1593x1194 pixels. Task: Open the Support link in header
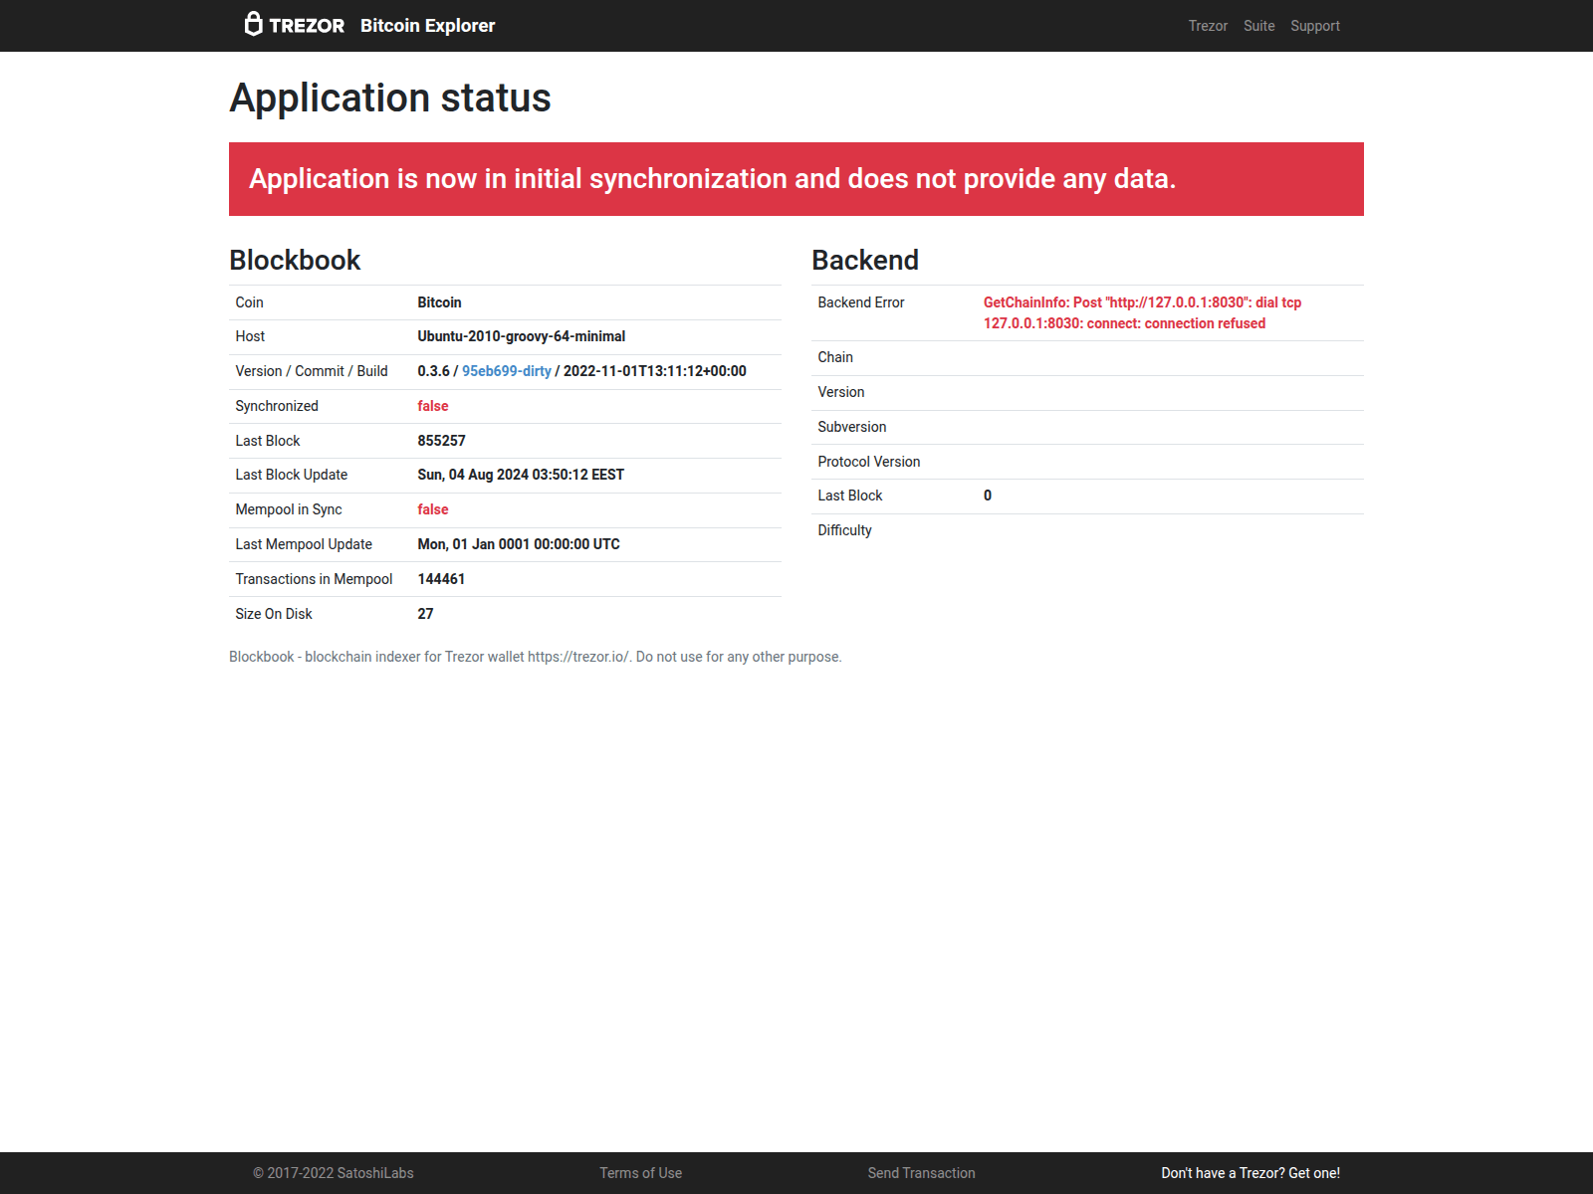[x=1315, y=26]
